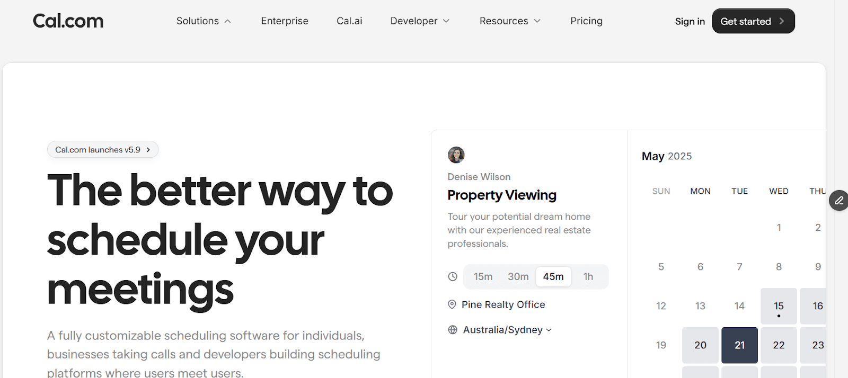Image resolution: width=848 pixels, height=378 pixels.
Task: Select May 21 on the calendar
Action: [x=739, y=345]
